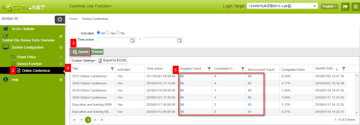Open the Custom Setting dropdown
Viewport: 360px width, 125px height.
pyautogui.click(x=83, y=60)
